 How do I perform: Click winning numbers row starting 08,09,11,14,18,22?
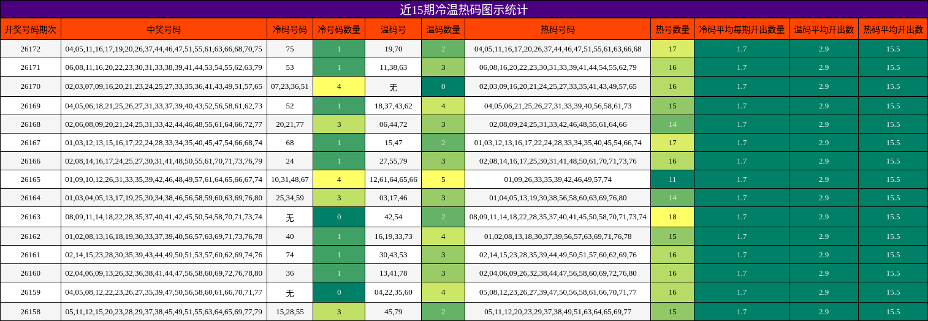point(164,217)
